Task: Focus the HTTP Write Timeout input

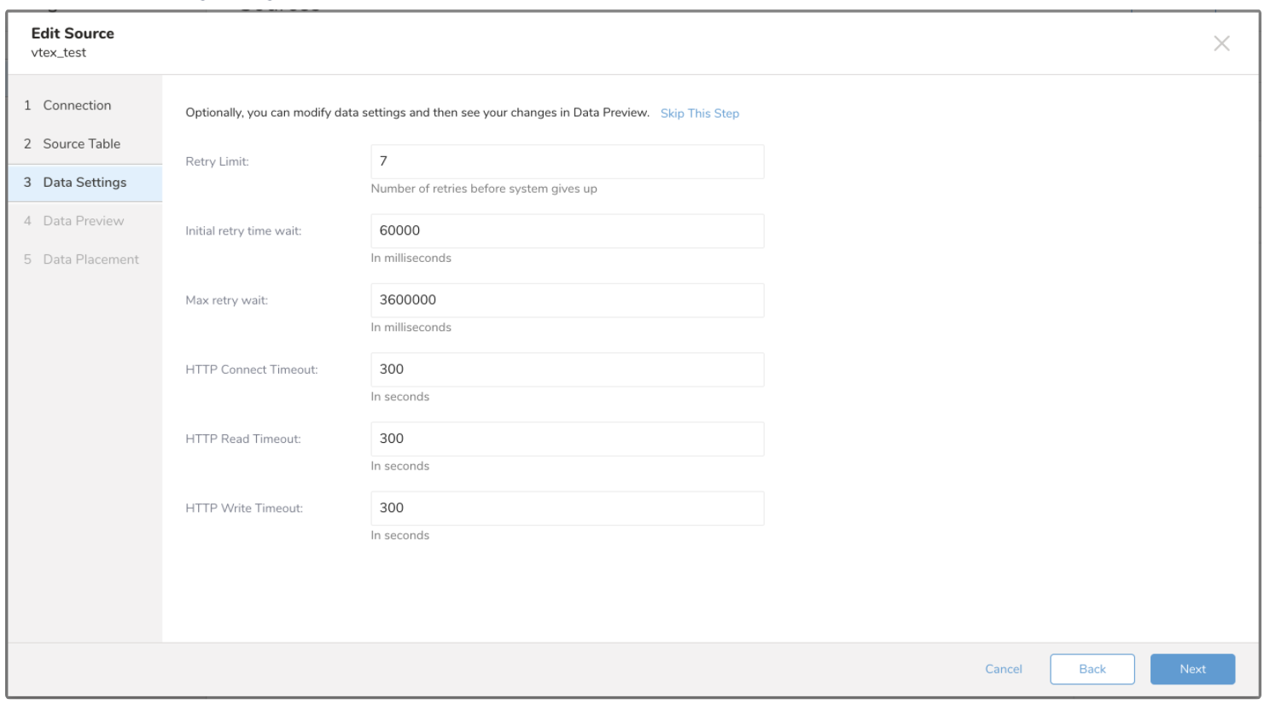Action: click(567, 508)
